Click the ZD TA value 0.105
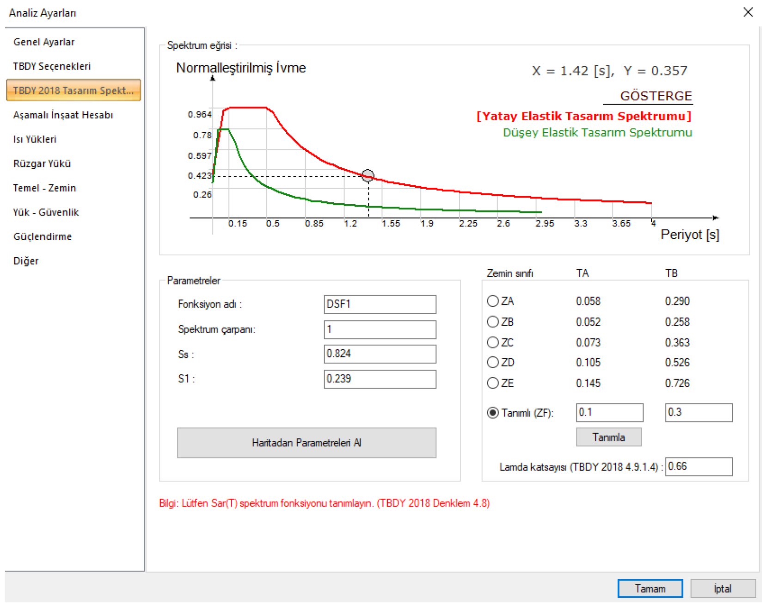The width and height of the screenshot is (766, 607). 588,362
